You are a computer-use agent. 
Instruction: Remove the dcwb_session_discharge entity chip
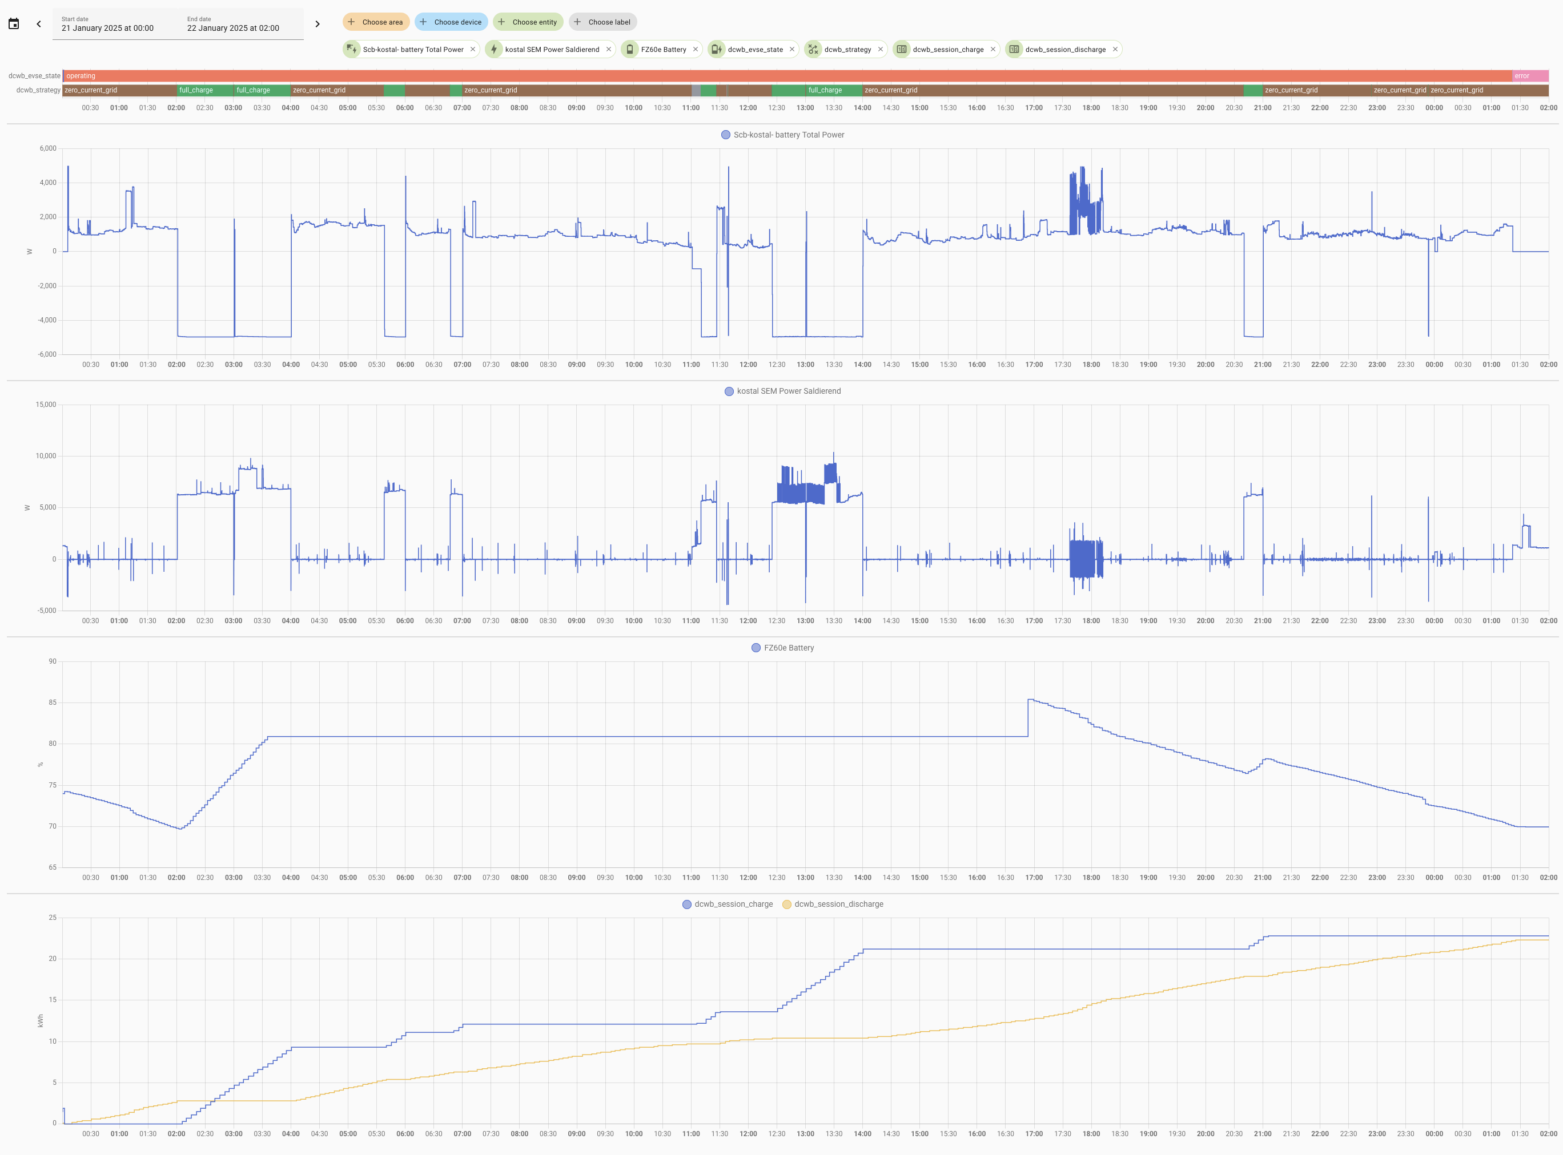[1115, 50]
